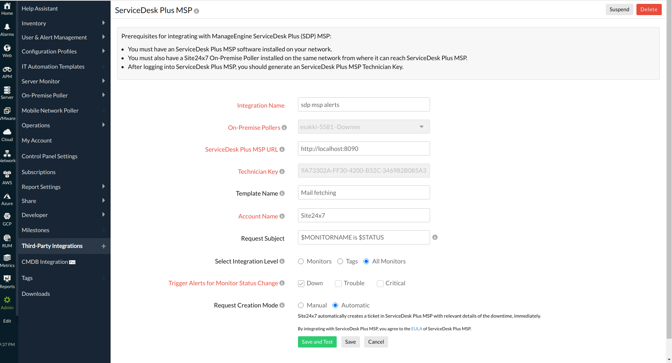Select the Tags integration level radio button
The image size is (672, 363).
point(340,261)
